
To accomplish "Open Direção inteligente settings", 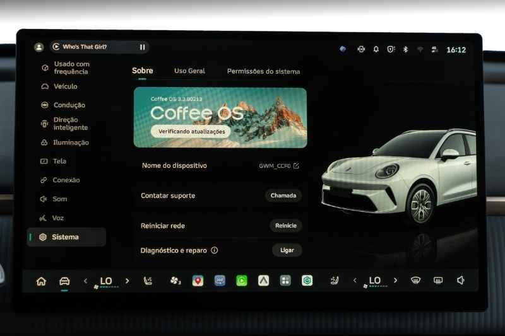I will point(64,124).
